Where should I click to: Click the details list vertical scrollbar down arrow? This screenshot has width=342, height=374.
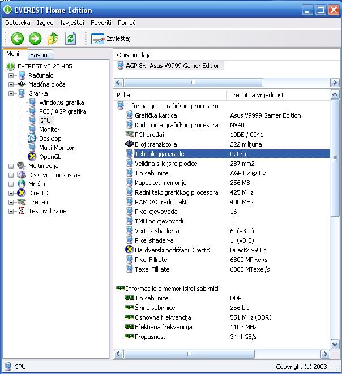tap(335, 345)
